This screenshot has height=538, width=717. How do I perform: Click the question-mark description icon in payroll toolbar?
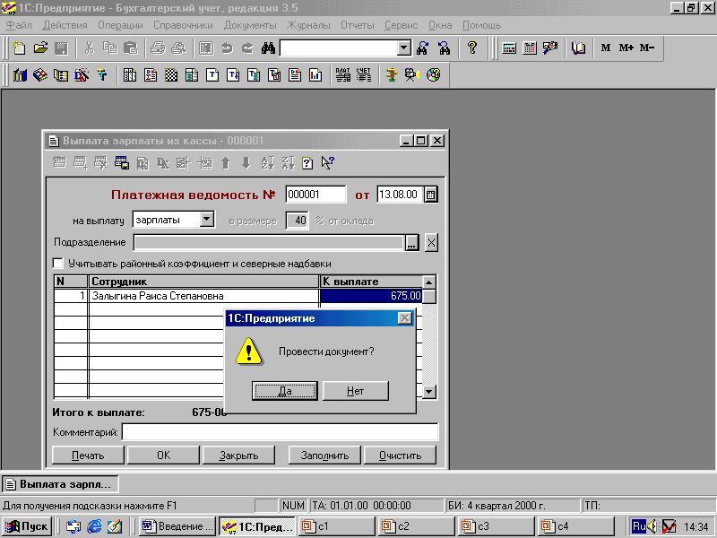(307, 163)
